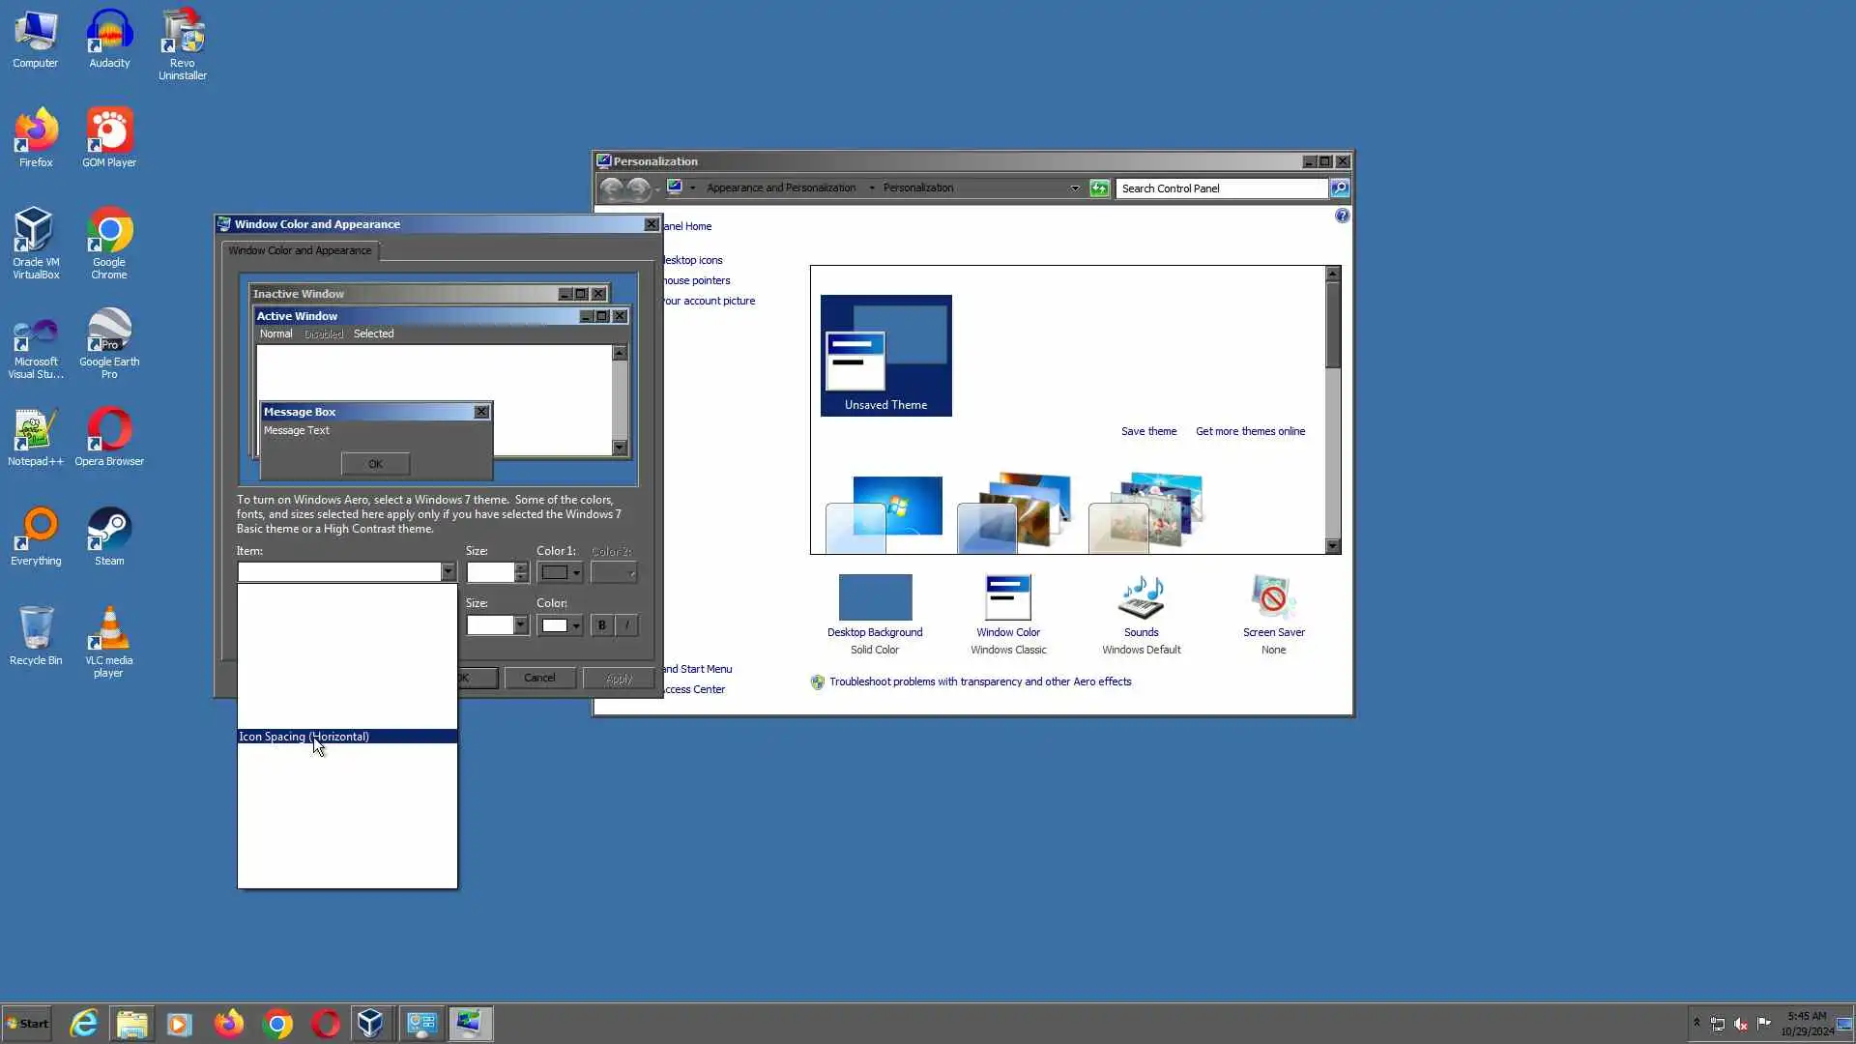
Task: Expand the font Size dropdown
Action: coord(520,625)
